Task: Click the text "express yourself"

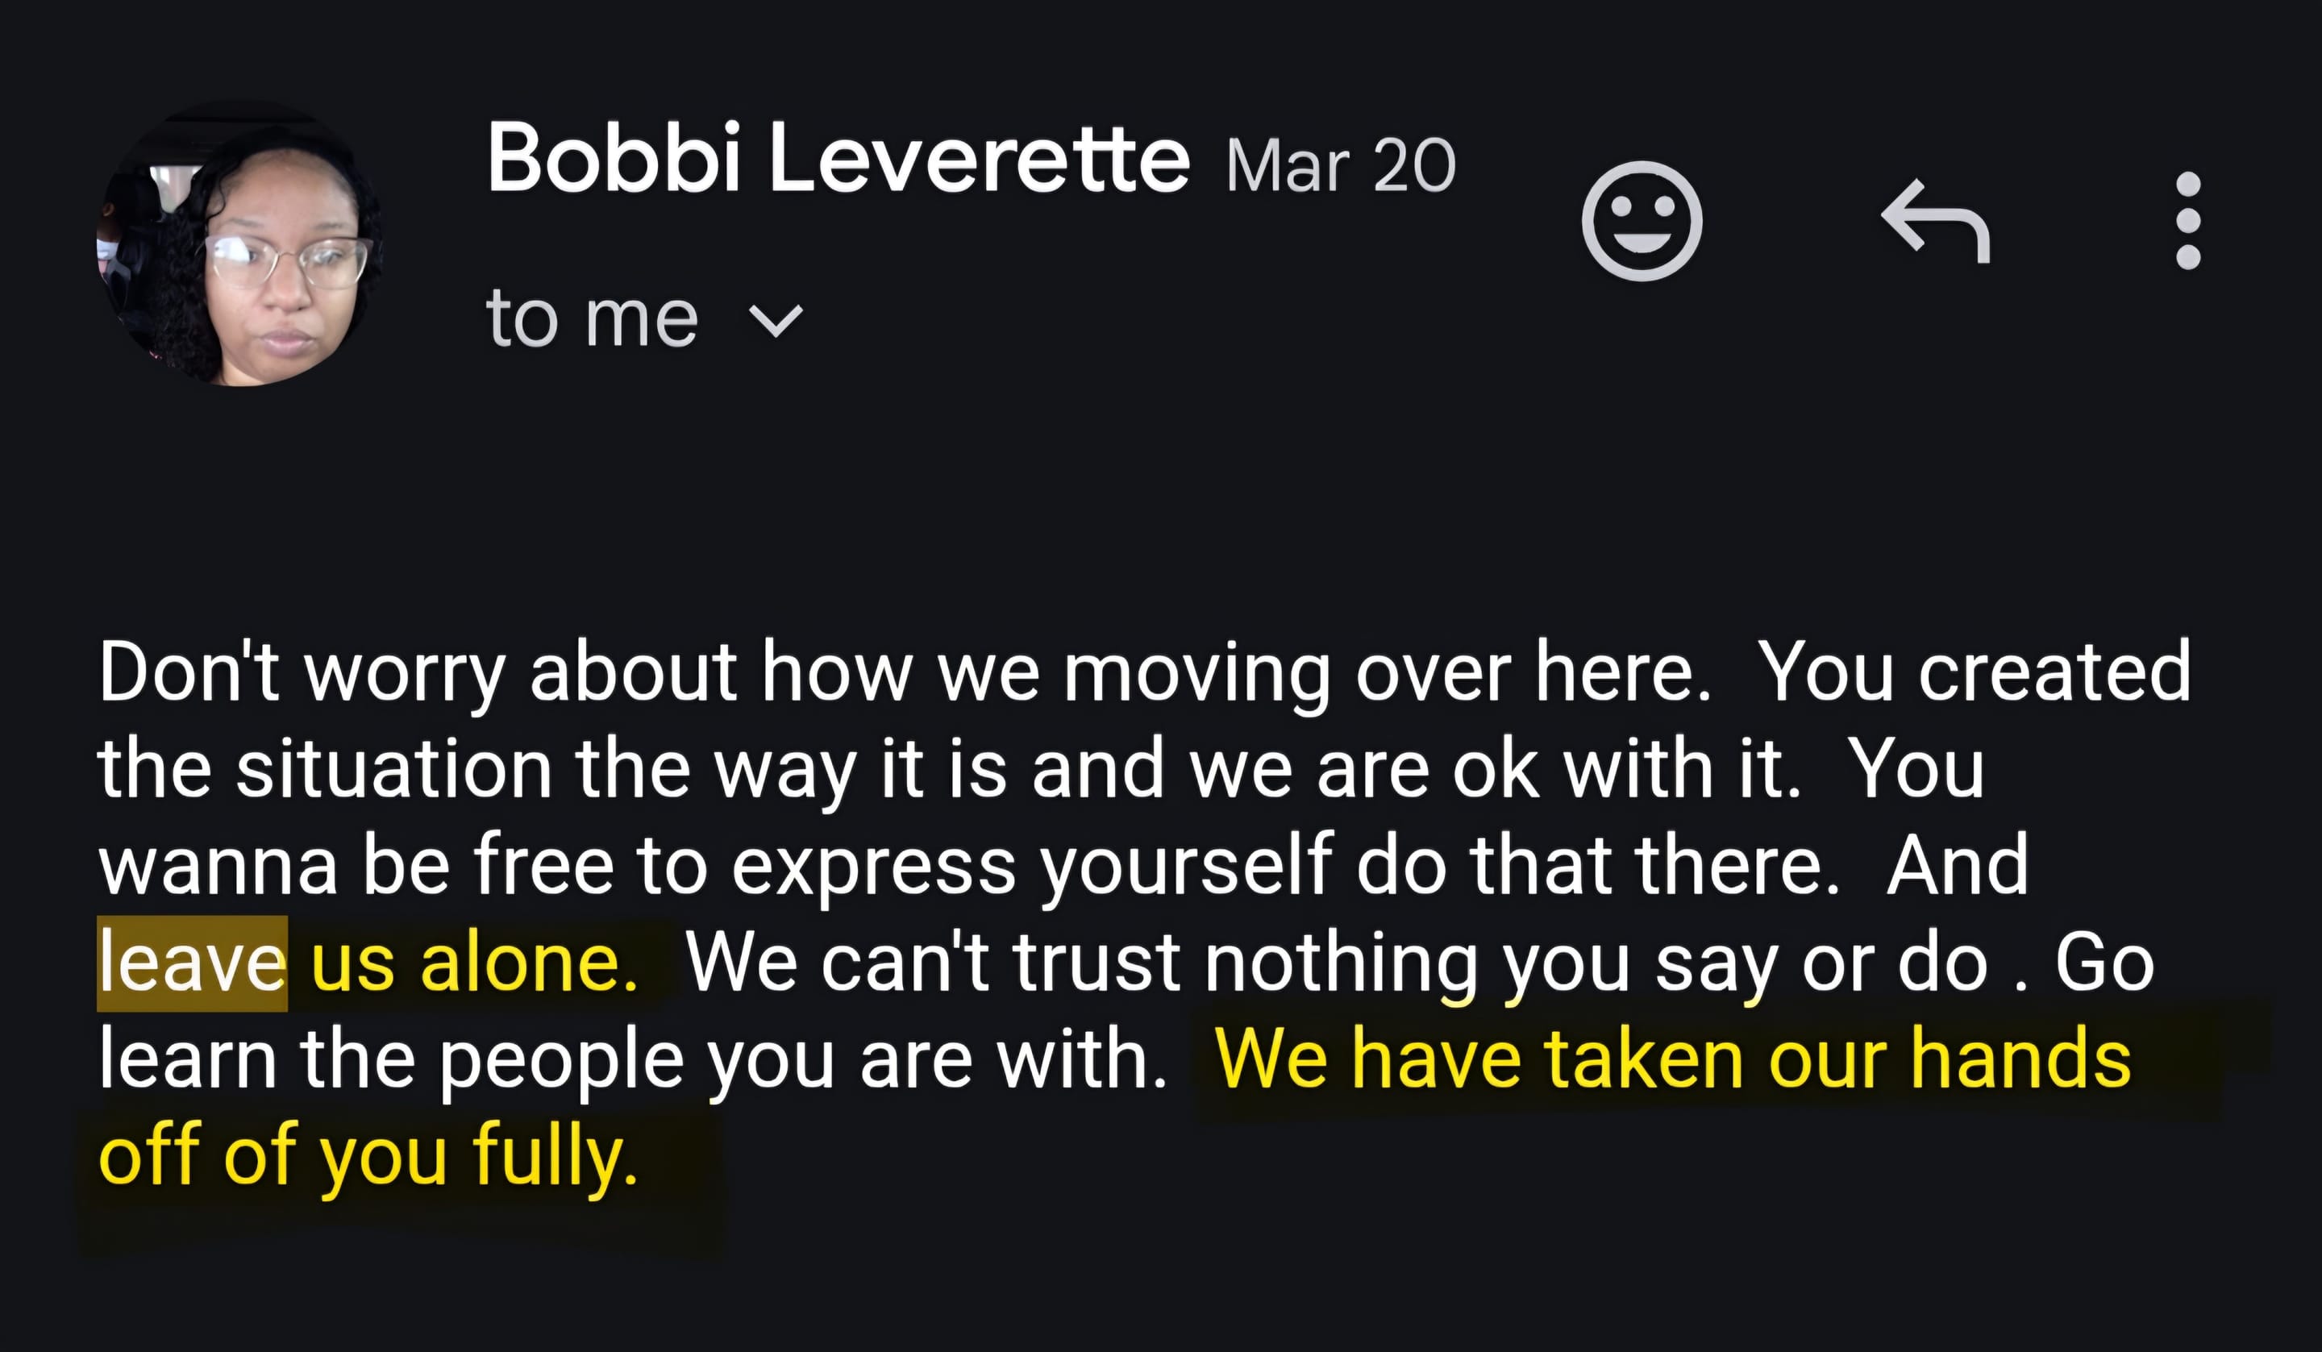Action: [1033, 867]
